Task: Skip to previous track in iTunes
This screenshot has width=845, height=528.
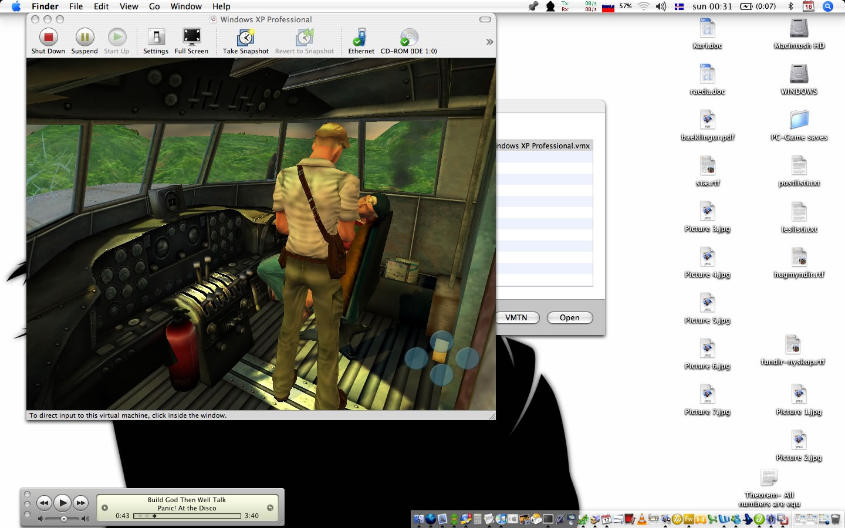Action: click(44, 503)
